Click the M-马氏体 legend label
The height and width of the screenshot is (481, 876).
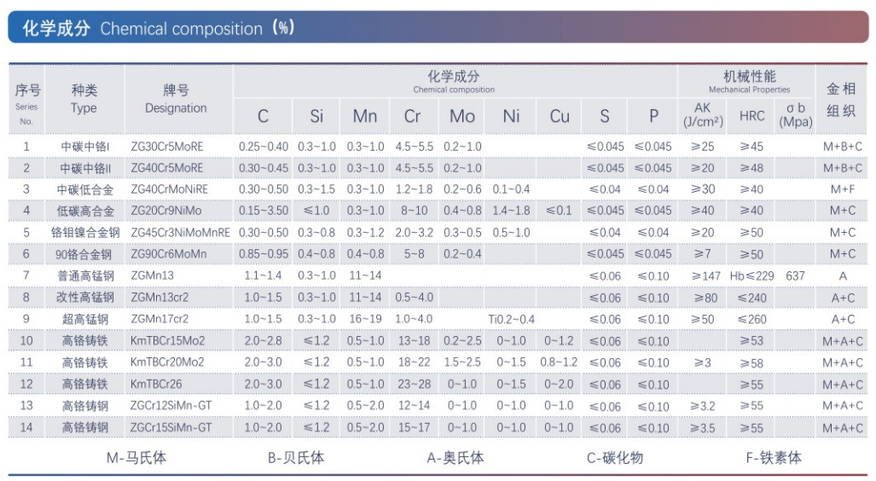[136, 458]
